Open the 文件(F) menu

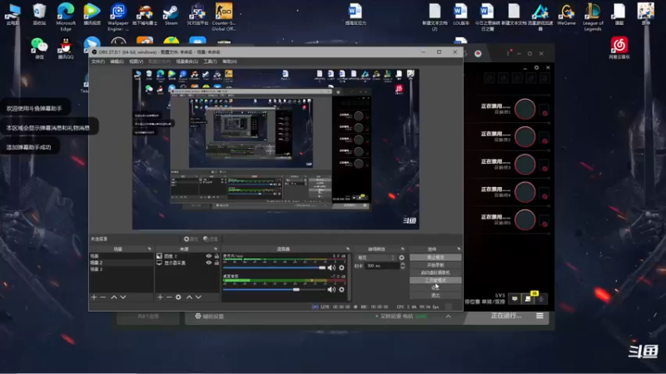tap(97, 62)
